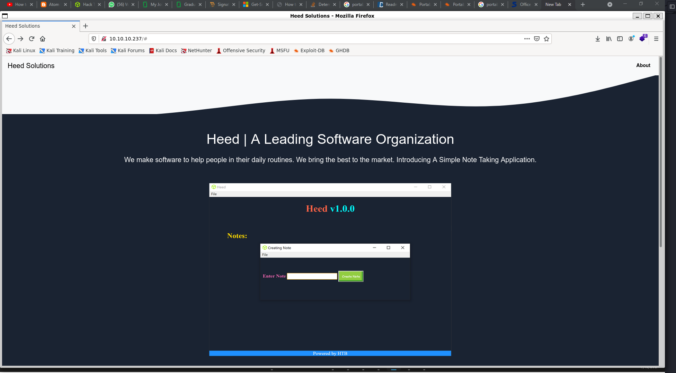Open Kali Docs bookmark
Screen dimensions: 676x373
(x=163, y=50)
